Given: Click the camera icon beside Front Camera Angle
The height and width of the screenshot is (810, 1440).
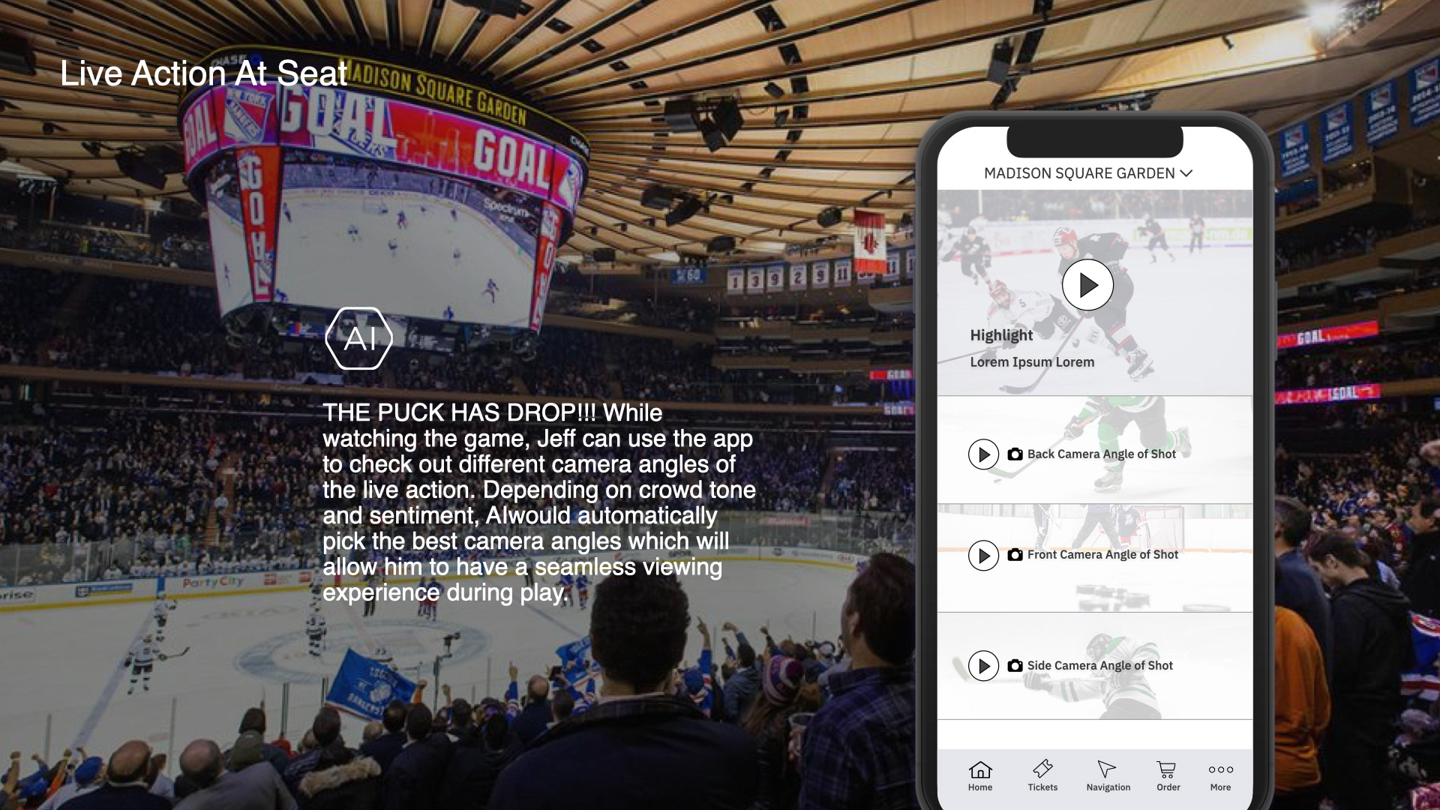Looking at the screenshot, I should [x=1015, y=555].
